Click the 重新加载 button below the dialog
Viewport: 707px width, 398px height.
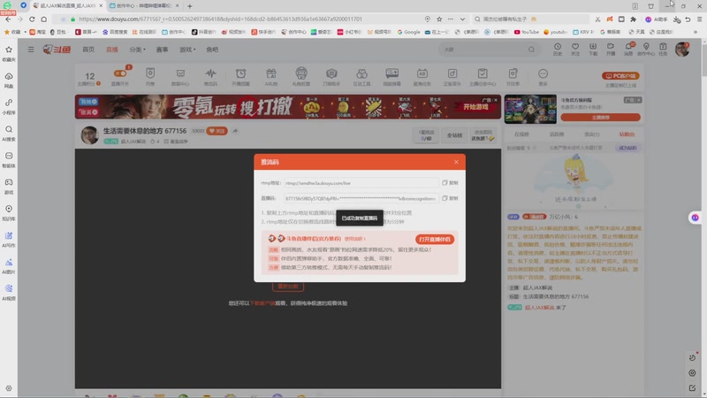(288, 287)
